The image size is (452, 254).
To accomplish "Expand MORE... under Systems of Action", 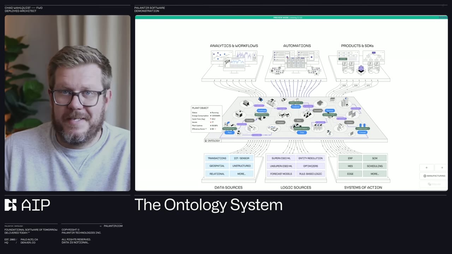I will [375, 174].
